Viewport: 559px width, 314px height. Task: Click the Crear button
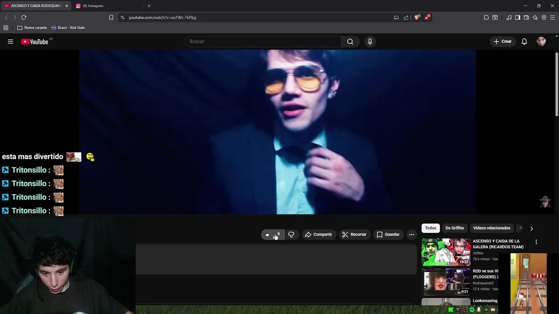tap(502, 41)
